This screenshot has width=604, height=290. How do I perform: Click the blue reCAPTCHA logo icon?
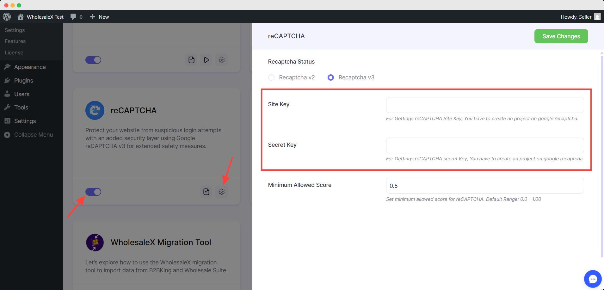[x=95, y=110]
